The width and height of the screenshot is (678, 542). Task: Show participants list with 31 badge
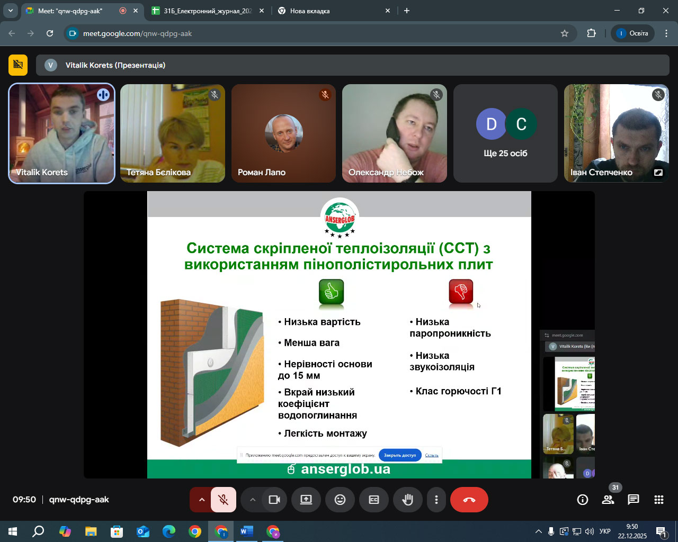click(x=608, y=500)
